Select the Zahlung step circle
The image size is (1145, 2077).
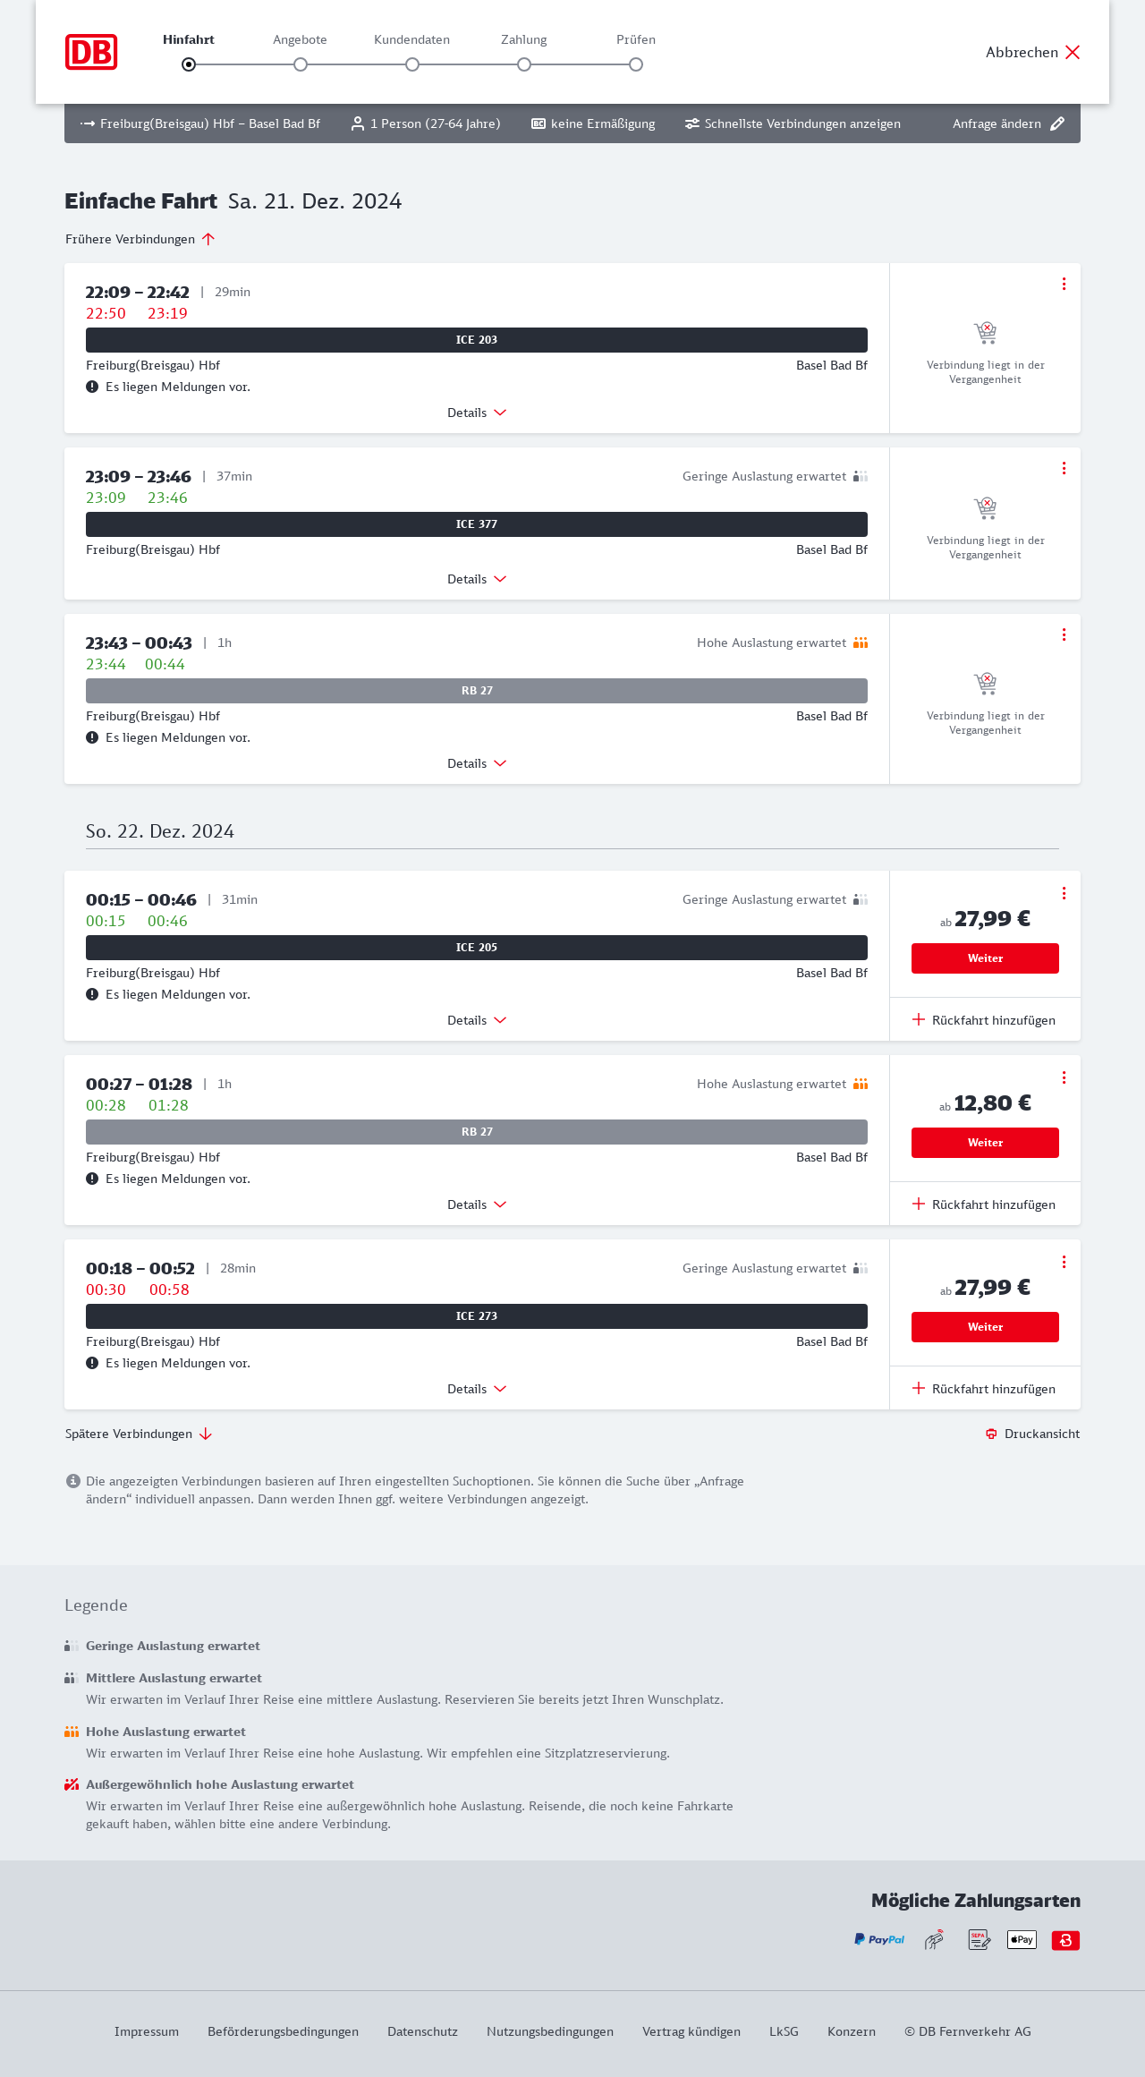524,64
